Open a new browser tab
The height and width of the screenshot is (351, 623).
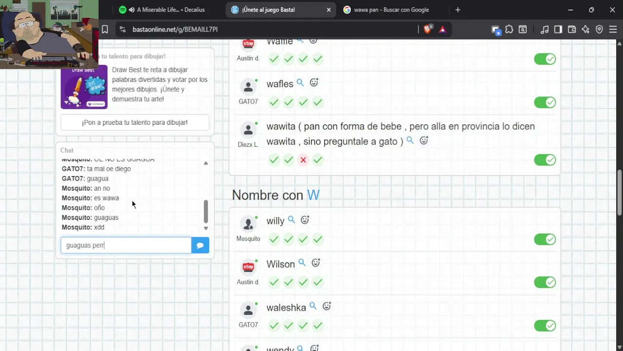(457, 10)
